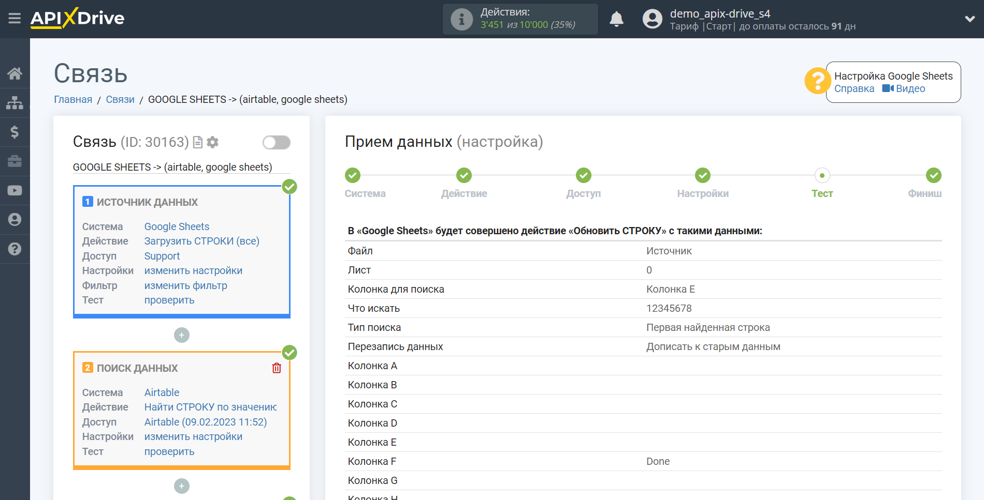The image size is (984, 500).
Task: Open connections sitemap icon in sidebar
Action: [15, 103]
